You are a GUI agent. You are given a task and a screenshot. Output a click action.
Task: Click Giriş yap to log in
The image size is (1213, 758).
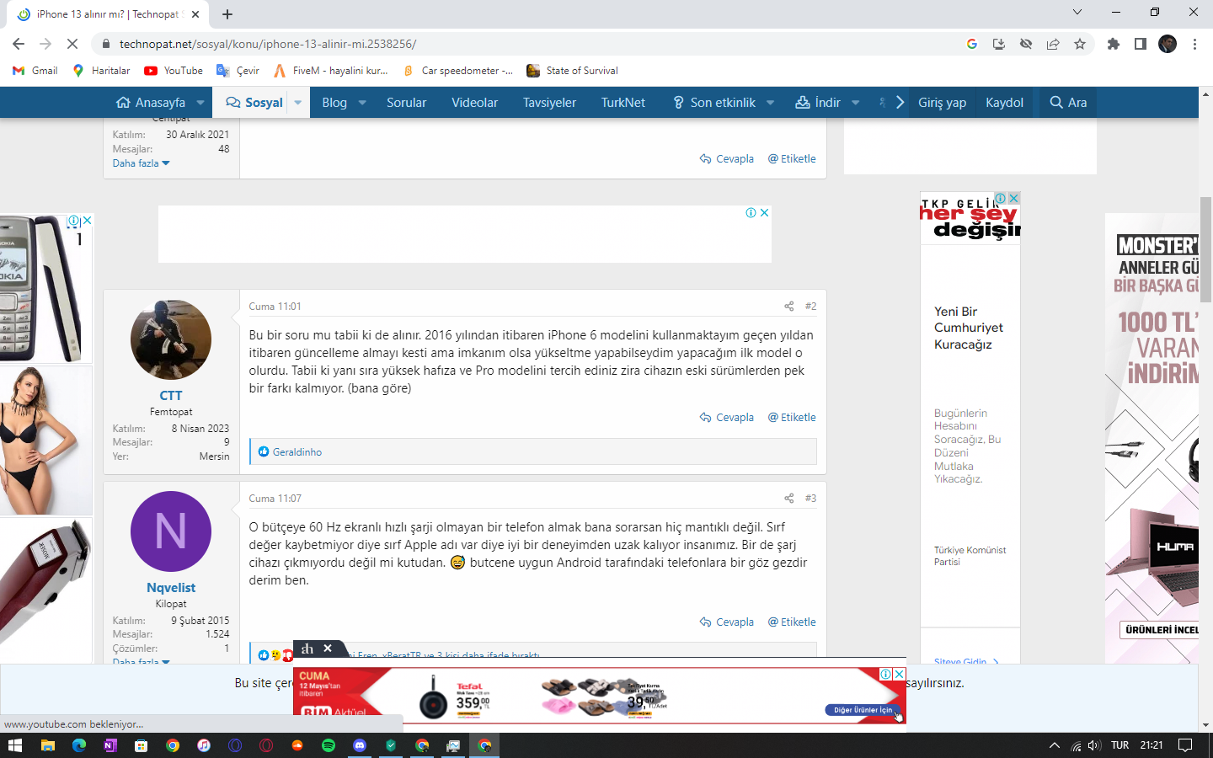tap(942, 103)
